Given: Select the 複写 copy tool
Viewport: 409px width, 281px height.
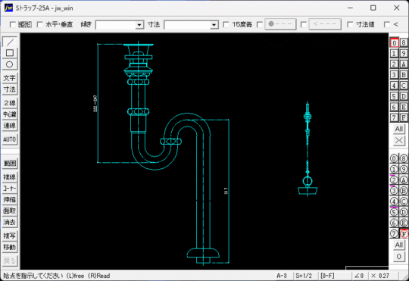Looking at the screenshot, I should pyautogui.click(x=10, y=236).
